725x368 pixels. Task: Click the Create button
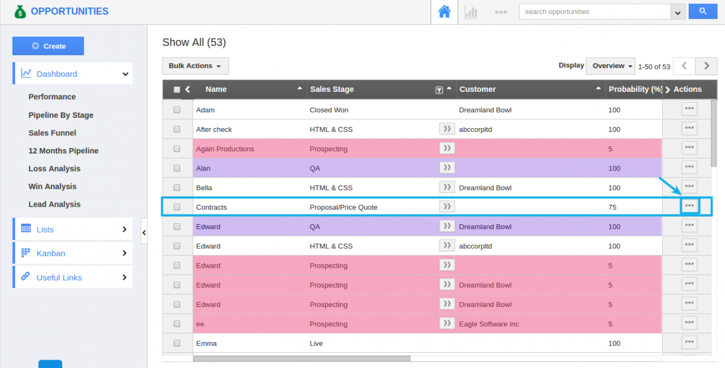pos(48,46)
